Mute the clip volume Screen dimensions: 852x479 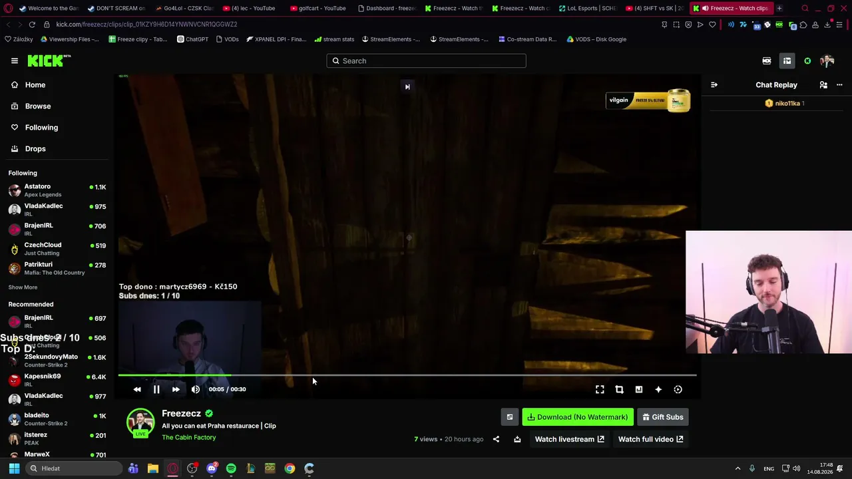tap(195, 389)
